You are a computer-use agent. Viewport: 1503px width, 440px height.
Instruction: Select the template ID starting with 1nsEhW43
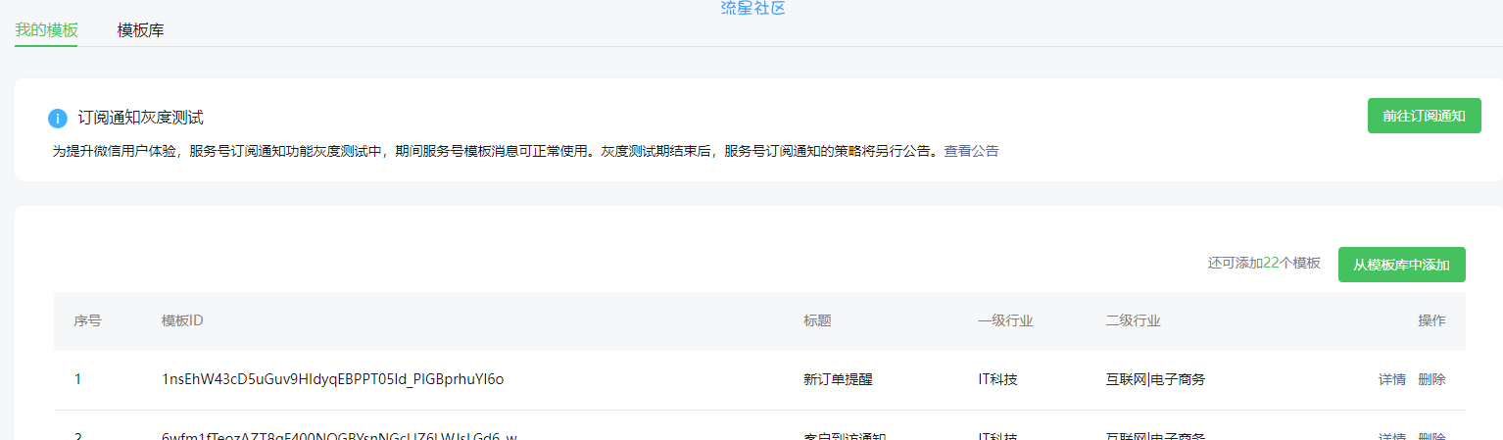332,379
